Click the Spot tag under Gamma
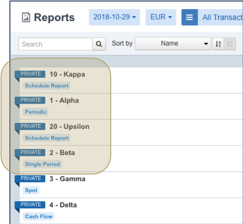Image resolution: width=243 pixels, height=224 pixels. (x=31, y=190)
